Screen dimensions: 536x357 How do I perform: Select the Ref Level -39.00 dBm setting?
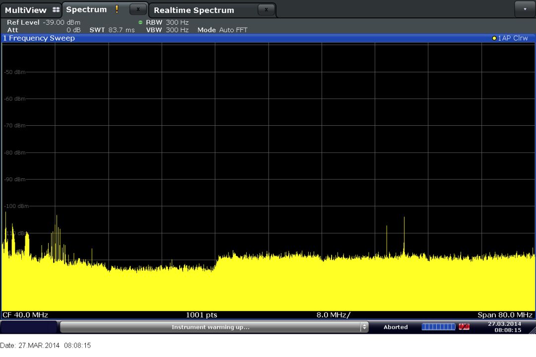(43, 22)
